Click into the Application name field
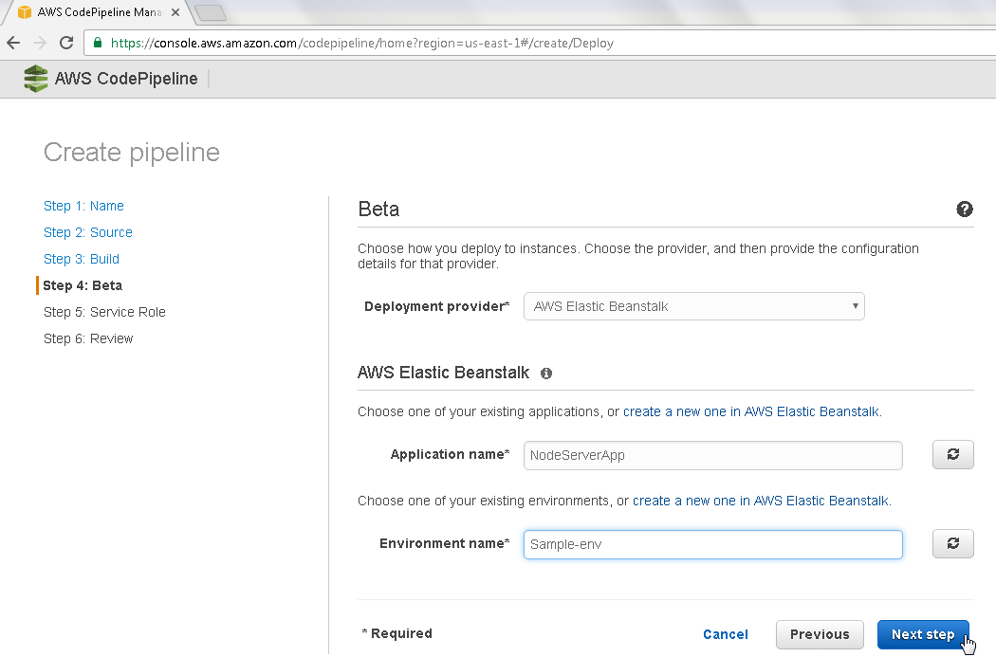Screen dimensions: 996x657 [x=712, y=455]
